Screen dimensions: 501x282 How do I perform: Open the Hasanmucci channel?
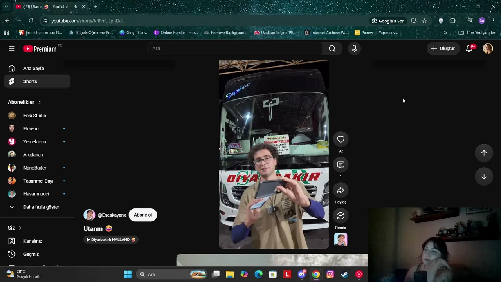click(x=37, y=194)
